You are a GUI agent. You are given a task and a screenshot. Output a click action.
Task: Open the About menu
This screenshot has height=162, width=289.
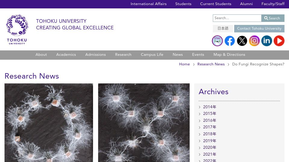click(x=41, y=55)
